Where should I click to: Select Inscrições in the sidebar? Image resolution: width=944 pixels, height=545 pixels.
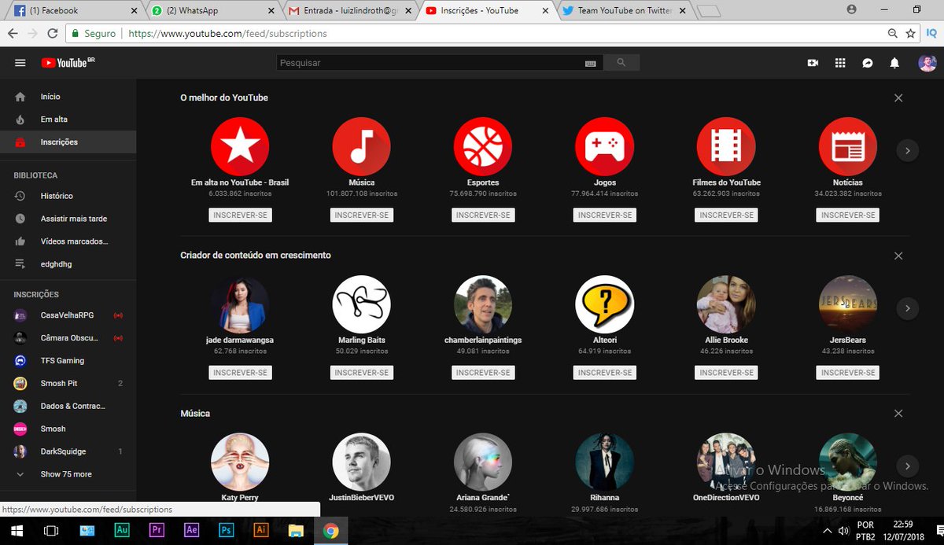(68, 142)
